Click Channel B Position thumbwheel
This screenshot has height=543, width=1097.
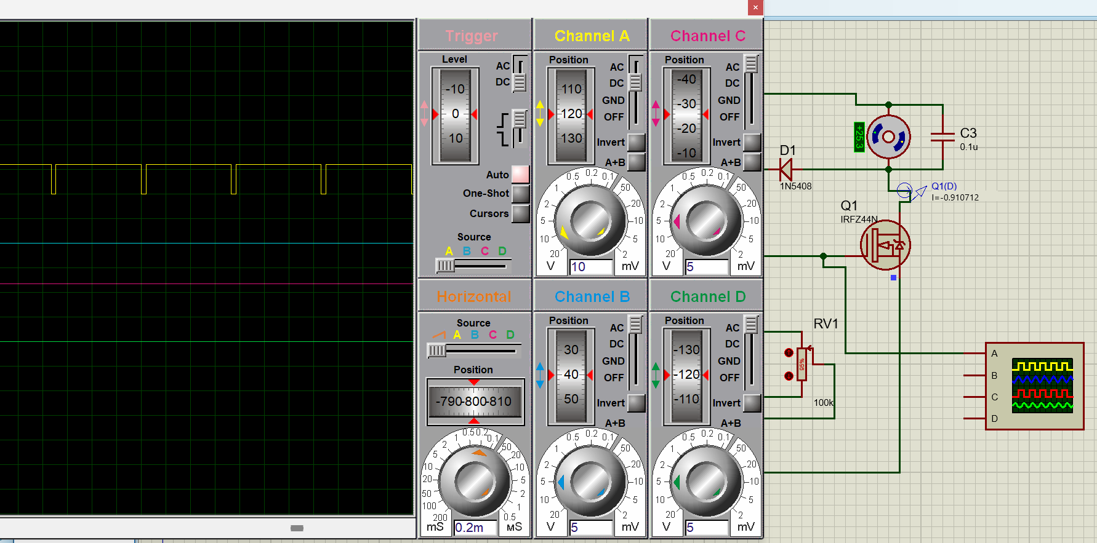coord(571,376)
